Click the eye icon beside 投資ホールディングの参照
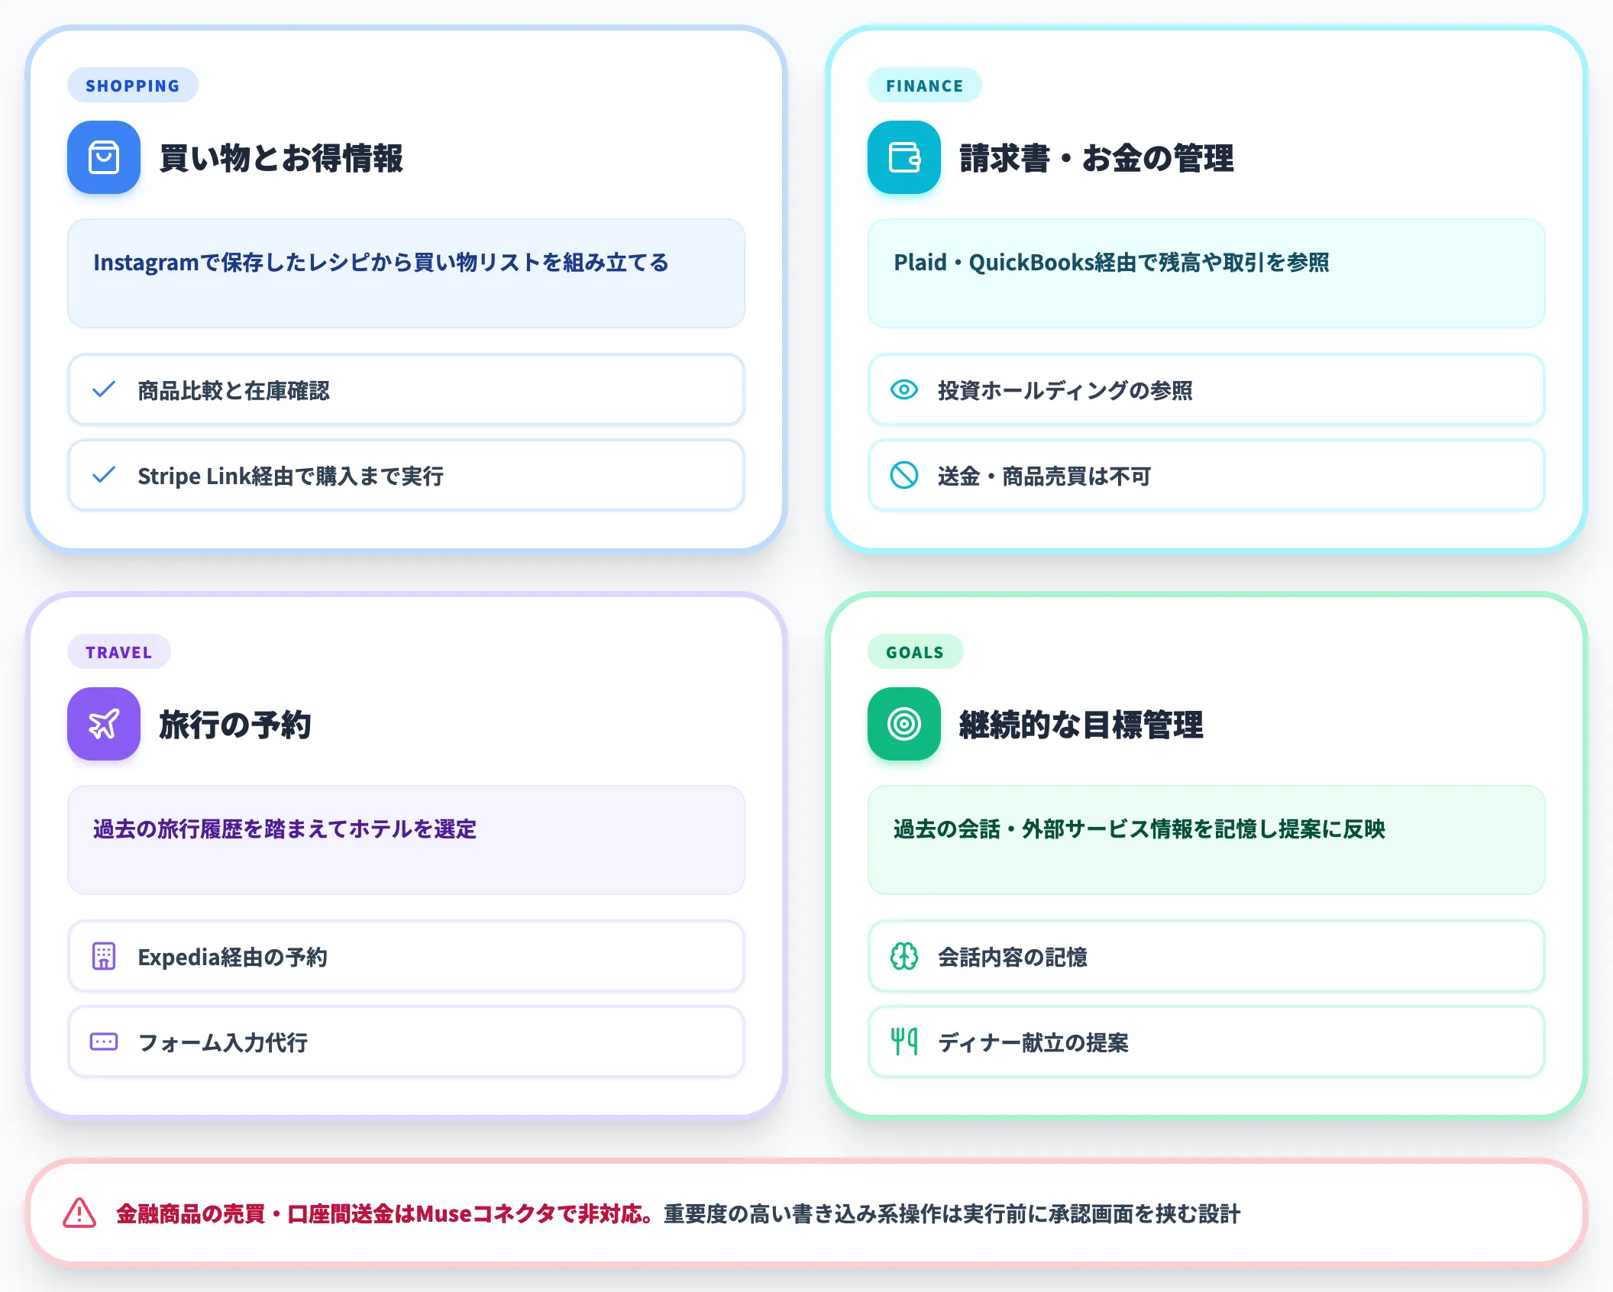The width and height of the screenshot is (1613, 1292). pyautogui.click(x=904, y=389)
